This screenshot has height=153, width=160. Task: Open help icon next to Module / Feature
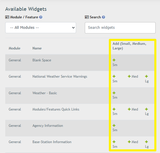point(41,17)
